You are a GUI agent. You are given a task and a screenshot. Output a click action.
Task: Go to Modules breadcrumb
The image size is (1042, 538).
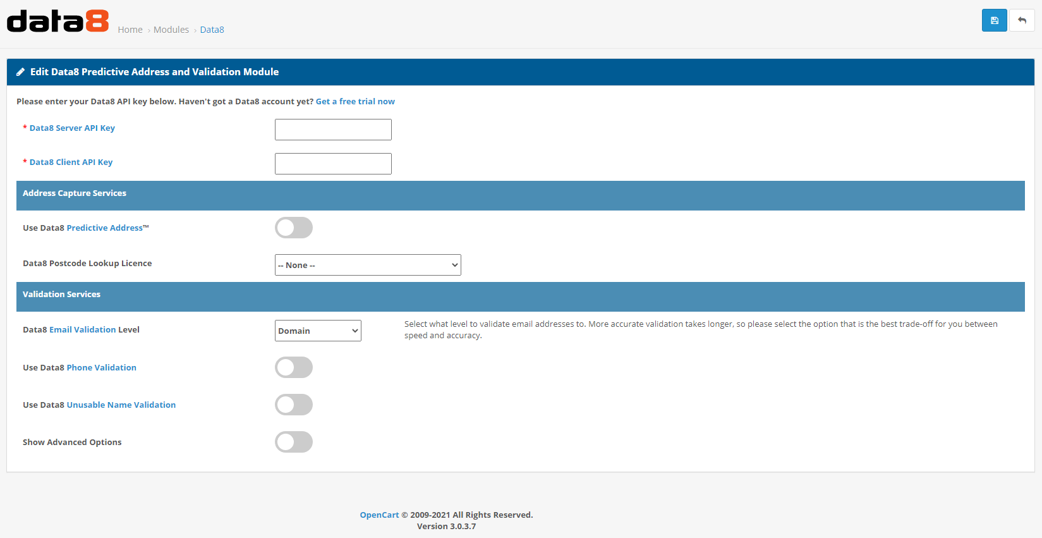[x=171, y=30]
